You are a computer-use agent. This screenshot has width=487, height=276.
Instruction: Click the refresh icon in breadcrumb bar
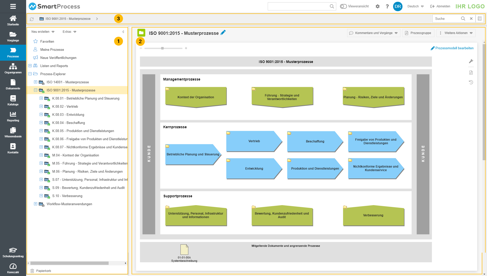32,19
